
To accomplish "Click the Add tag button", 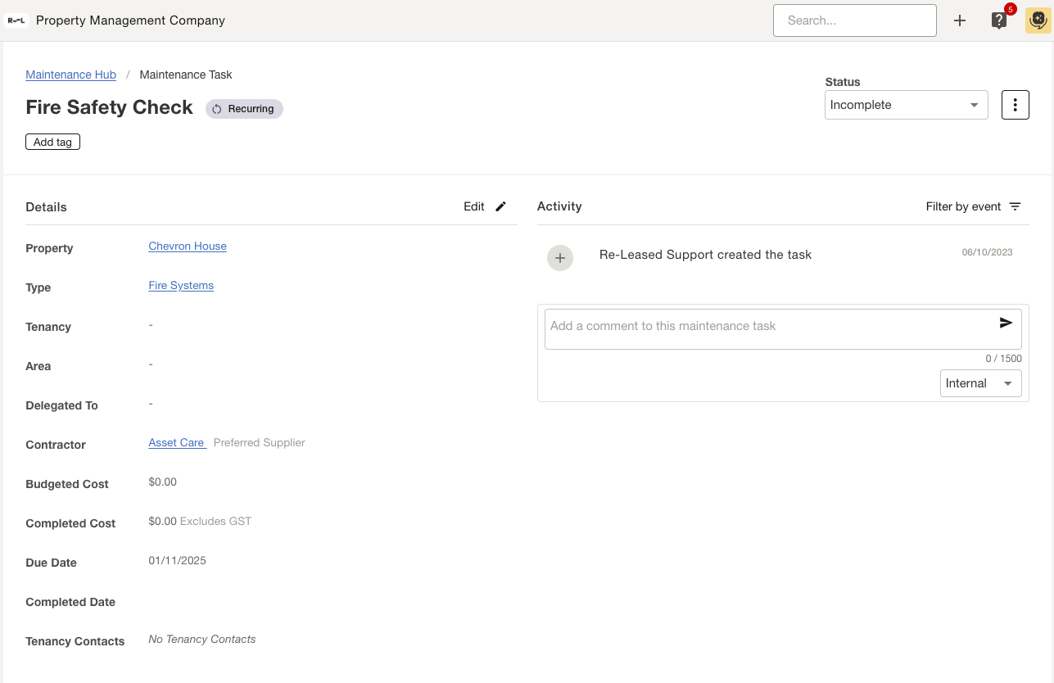I will coord(53,142).
